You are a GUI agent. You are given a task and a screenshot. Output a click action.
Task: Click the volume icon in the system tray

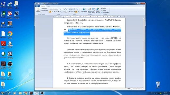tap(156, 93)
